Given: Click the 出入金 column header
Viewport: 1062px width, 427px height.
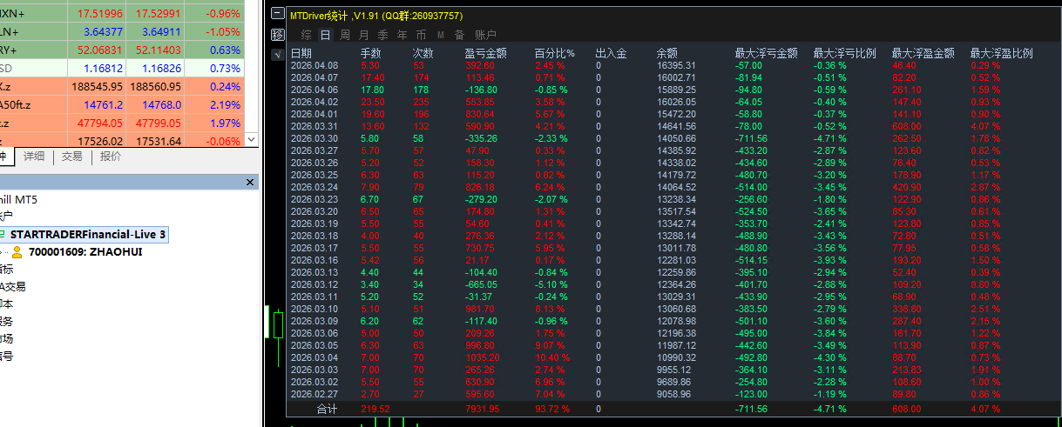Looking at the screenshot, I should point(611,53).
